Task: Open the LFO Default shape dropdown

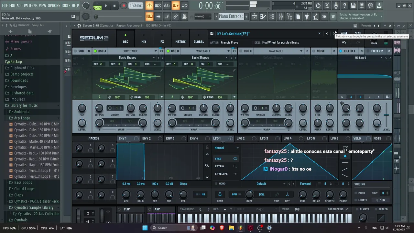Action: coord(264,184)
